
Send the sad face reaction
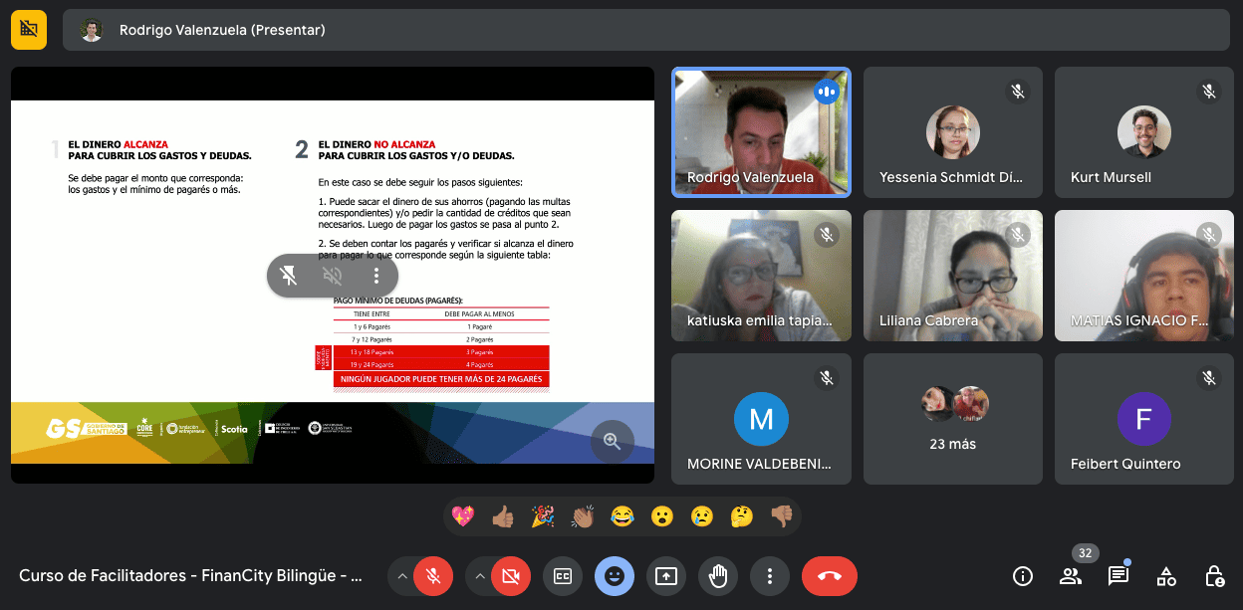[x=702, y=516]
